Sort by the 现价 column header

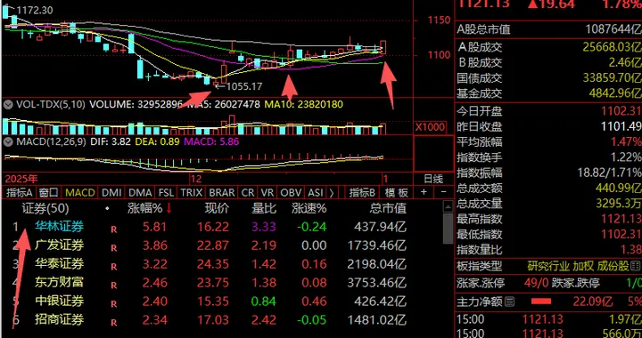[217, 209]
